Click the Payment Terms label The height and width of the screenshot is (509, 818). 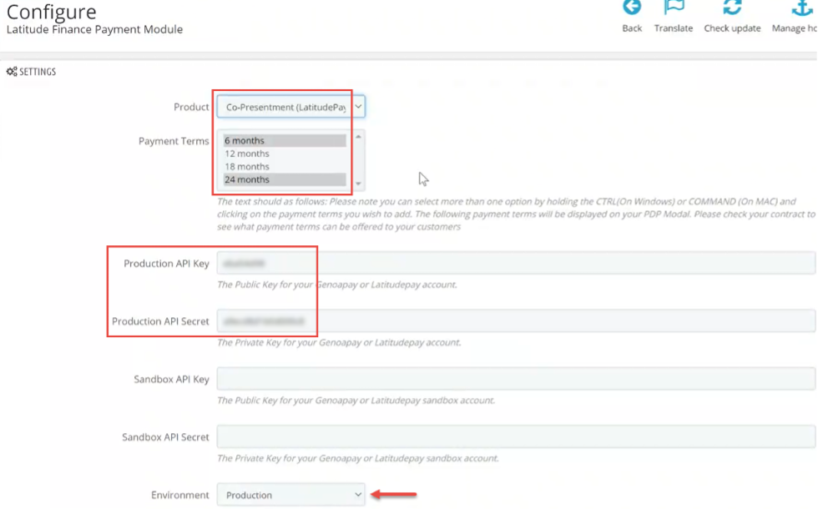174,141
